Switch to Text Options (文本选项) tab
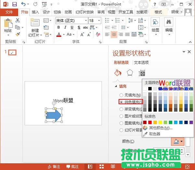195x170 pixels. point(141,63)
